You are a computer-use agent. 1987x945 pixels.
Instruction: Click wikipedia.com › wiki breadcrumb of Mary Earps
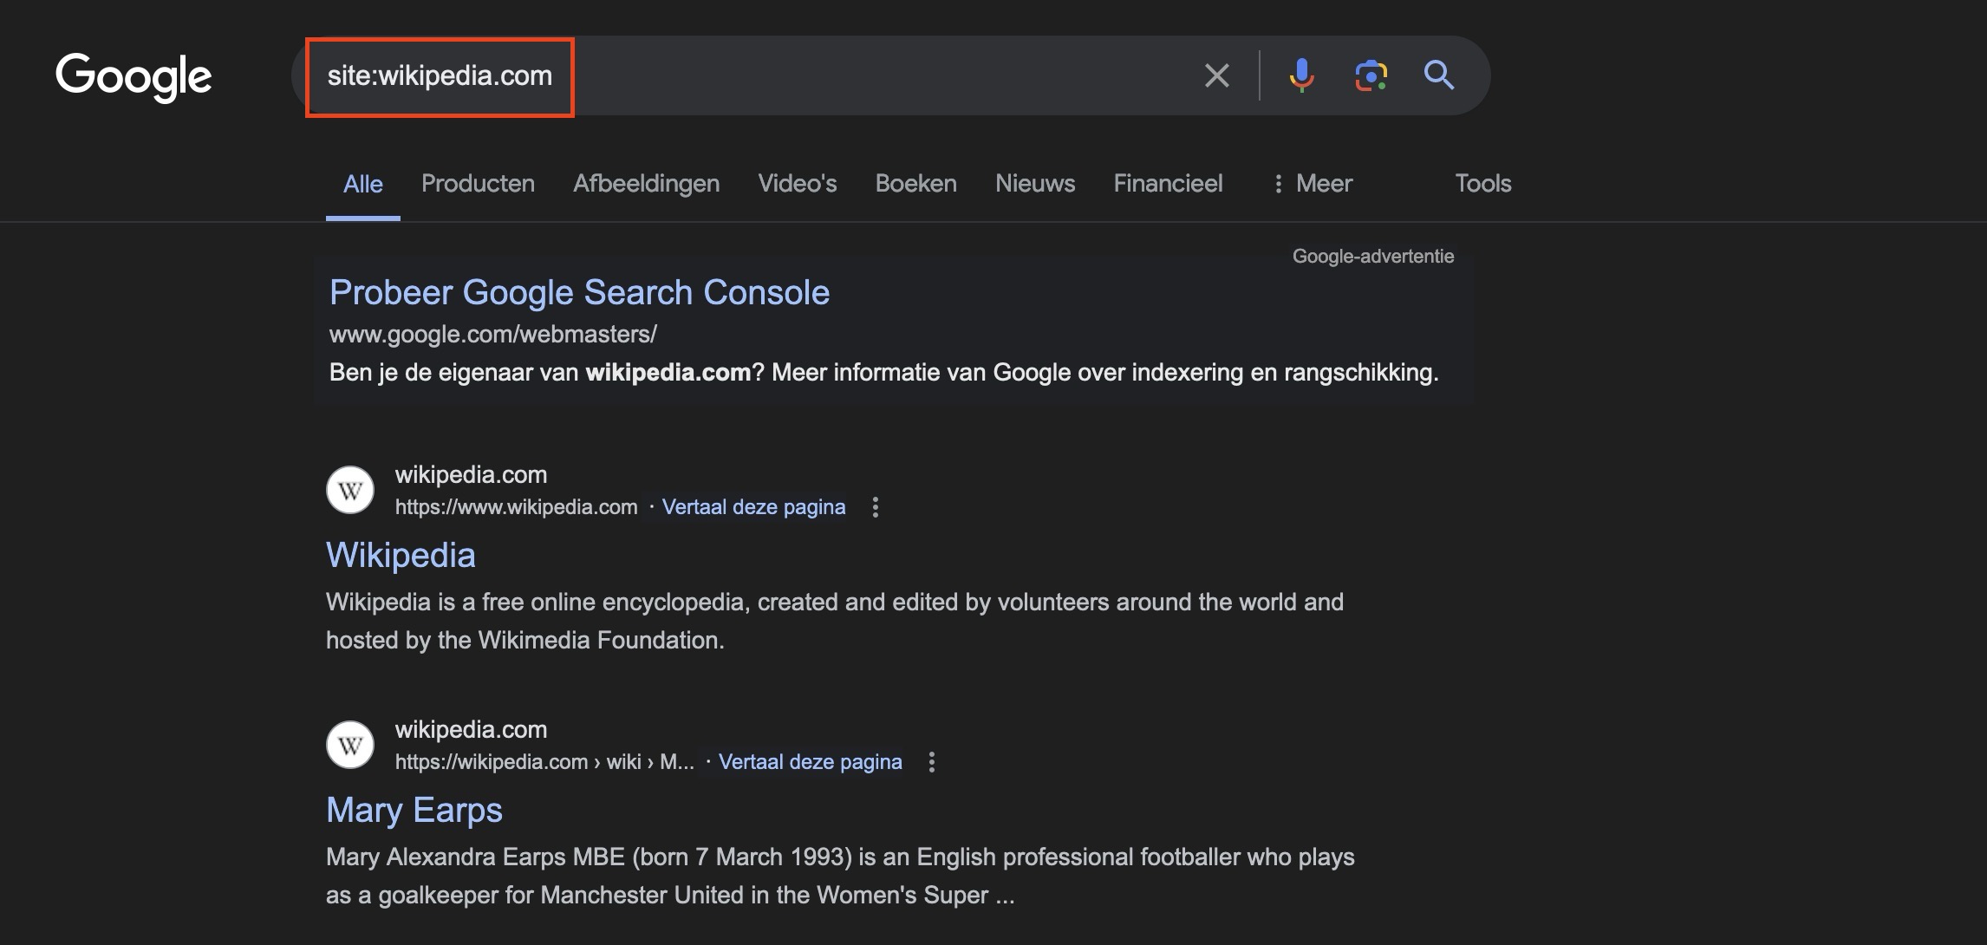[544, 762]
